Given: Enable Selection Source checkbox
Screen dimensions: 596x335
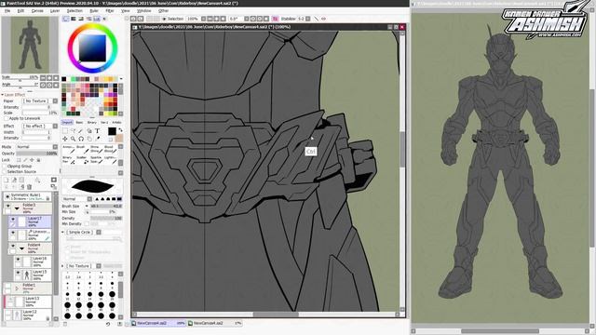Looking at the screenshot, I should point(5,171).
